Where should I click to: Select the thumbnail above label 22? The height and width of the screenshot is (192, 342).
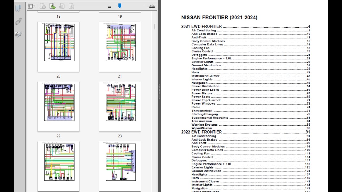(58, 106)
